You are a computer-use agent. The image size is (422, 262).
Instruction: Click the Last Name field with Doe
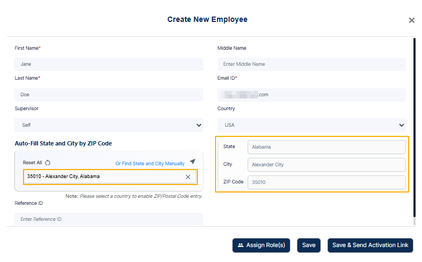[109, 95]
